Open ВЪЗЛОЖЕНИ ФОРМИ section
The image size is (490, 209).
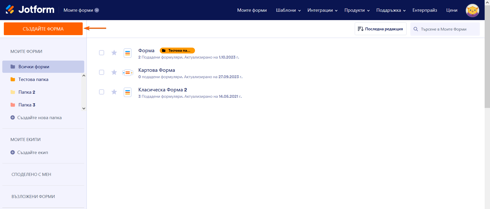(x=33, y=197)
